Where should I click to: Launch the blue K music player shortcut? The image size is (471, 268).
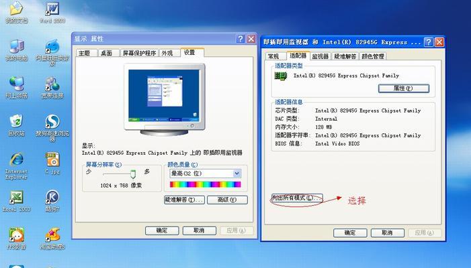click(x=52, y=197)
